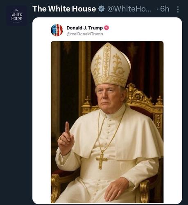Click the blue verified badge beside White House
Viewport: 188px width, 205px height.
click(x=102, y=9)
